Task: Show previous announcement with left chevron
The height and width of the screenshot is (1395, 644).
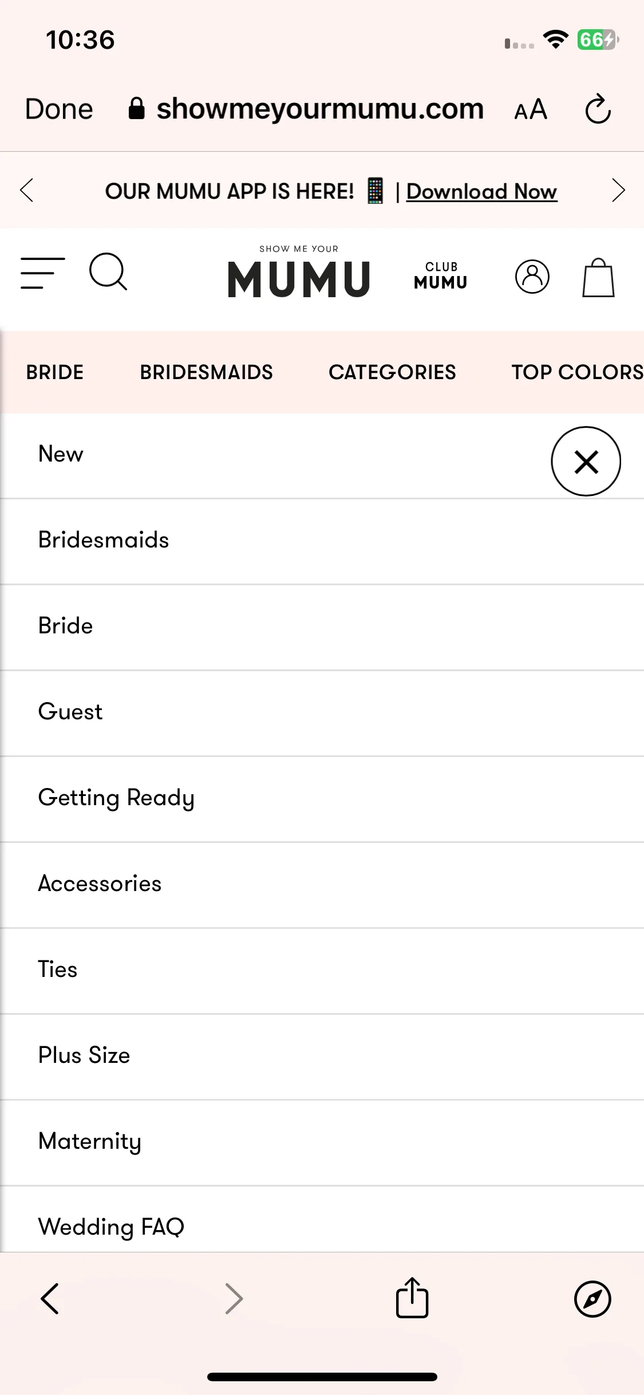Action: pyautogui.click(x=26, y=190)
